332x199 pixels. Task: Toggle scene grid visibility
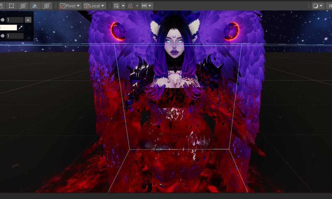pos(116,6)
